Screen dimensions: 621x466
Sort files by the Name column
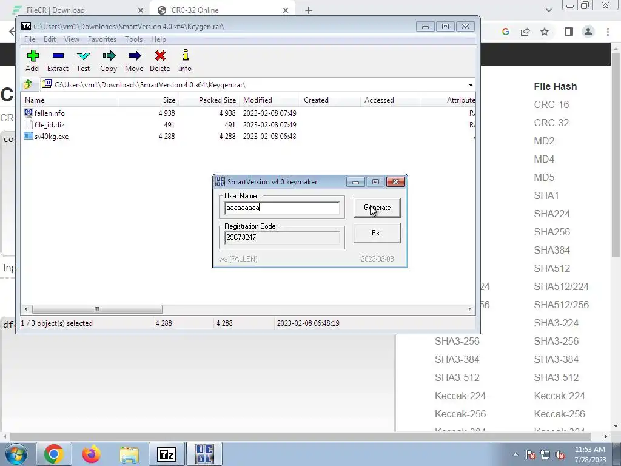[69, 100]
